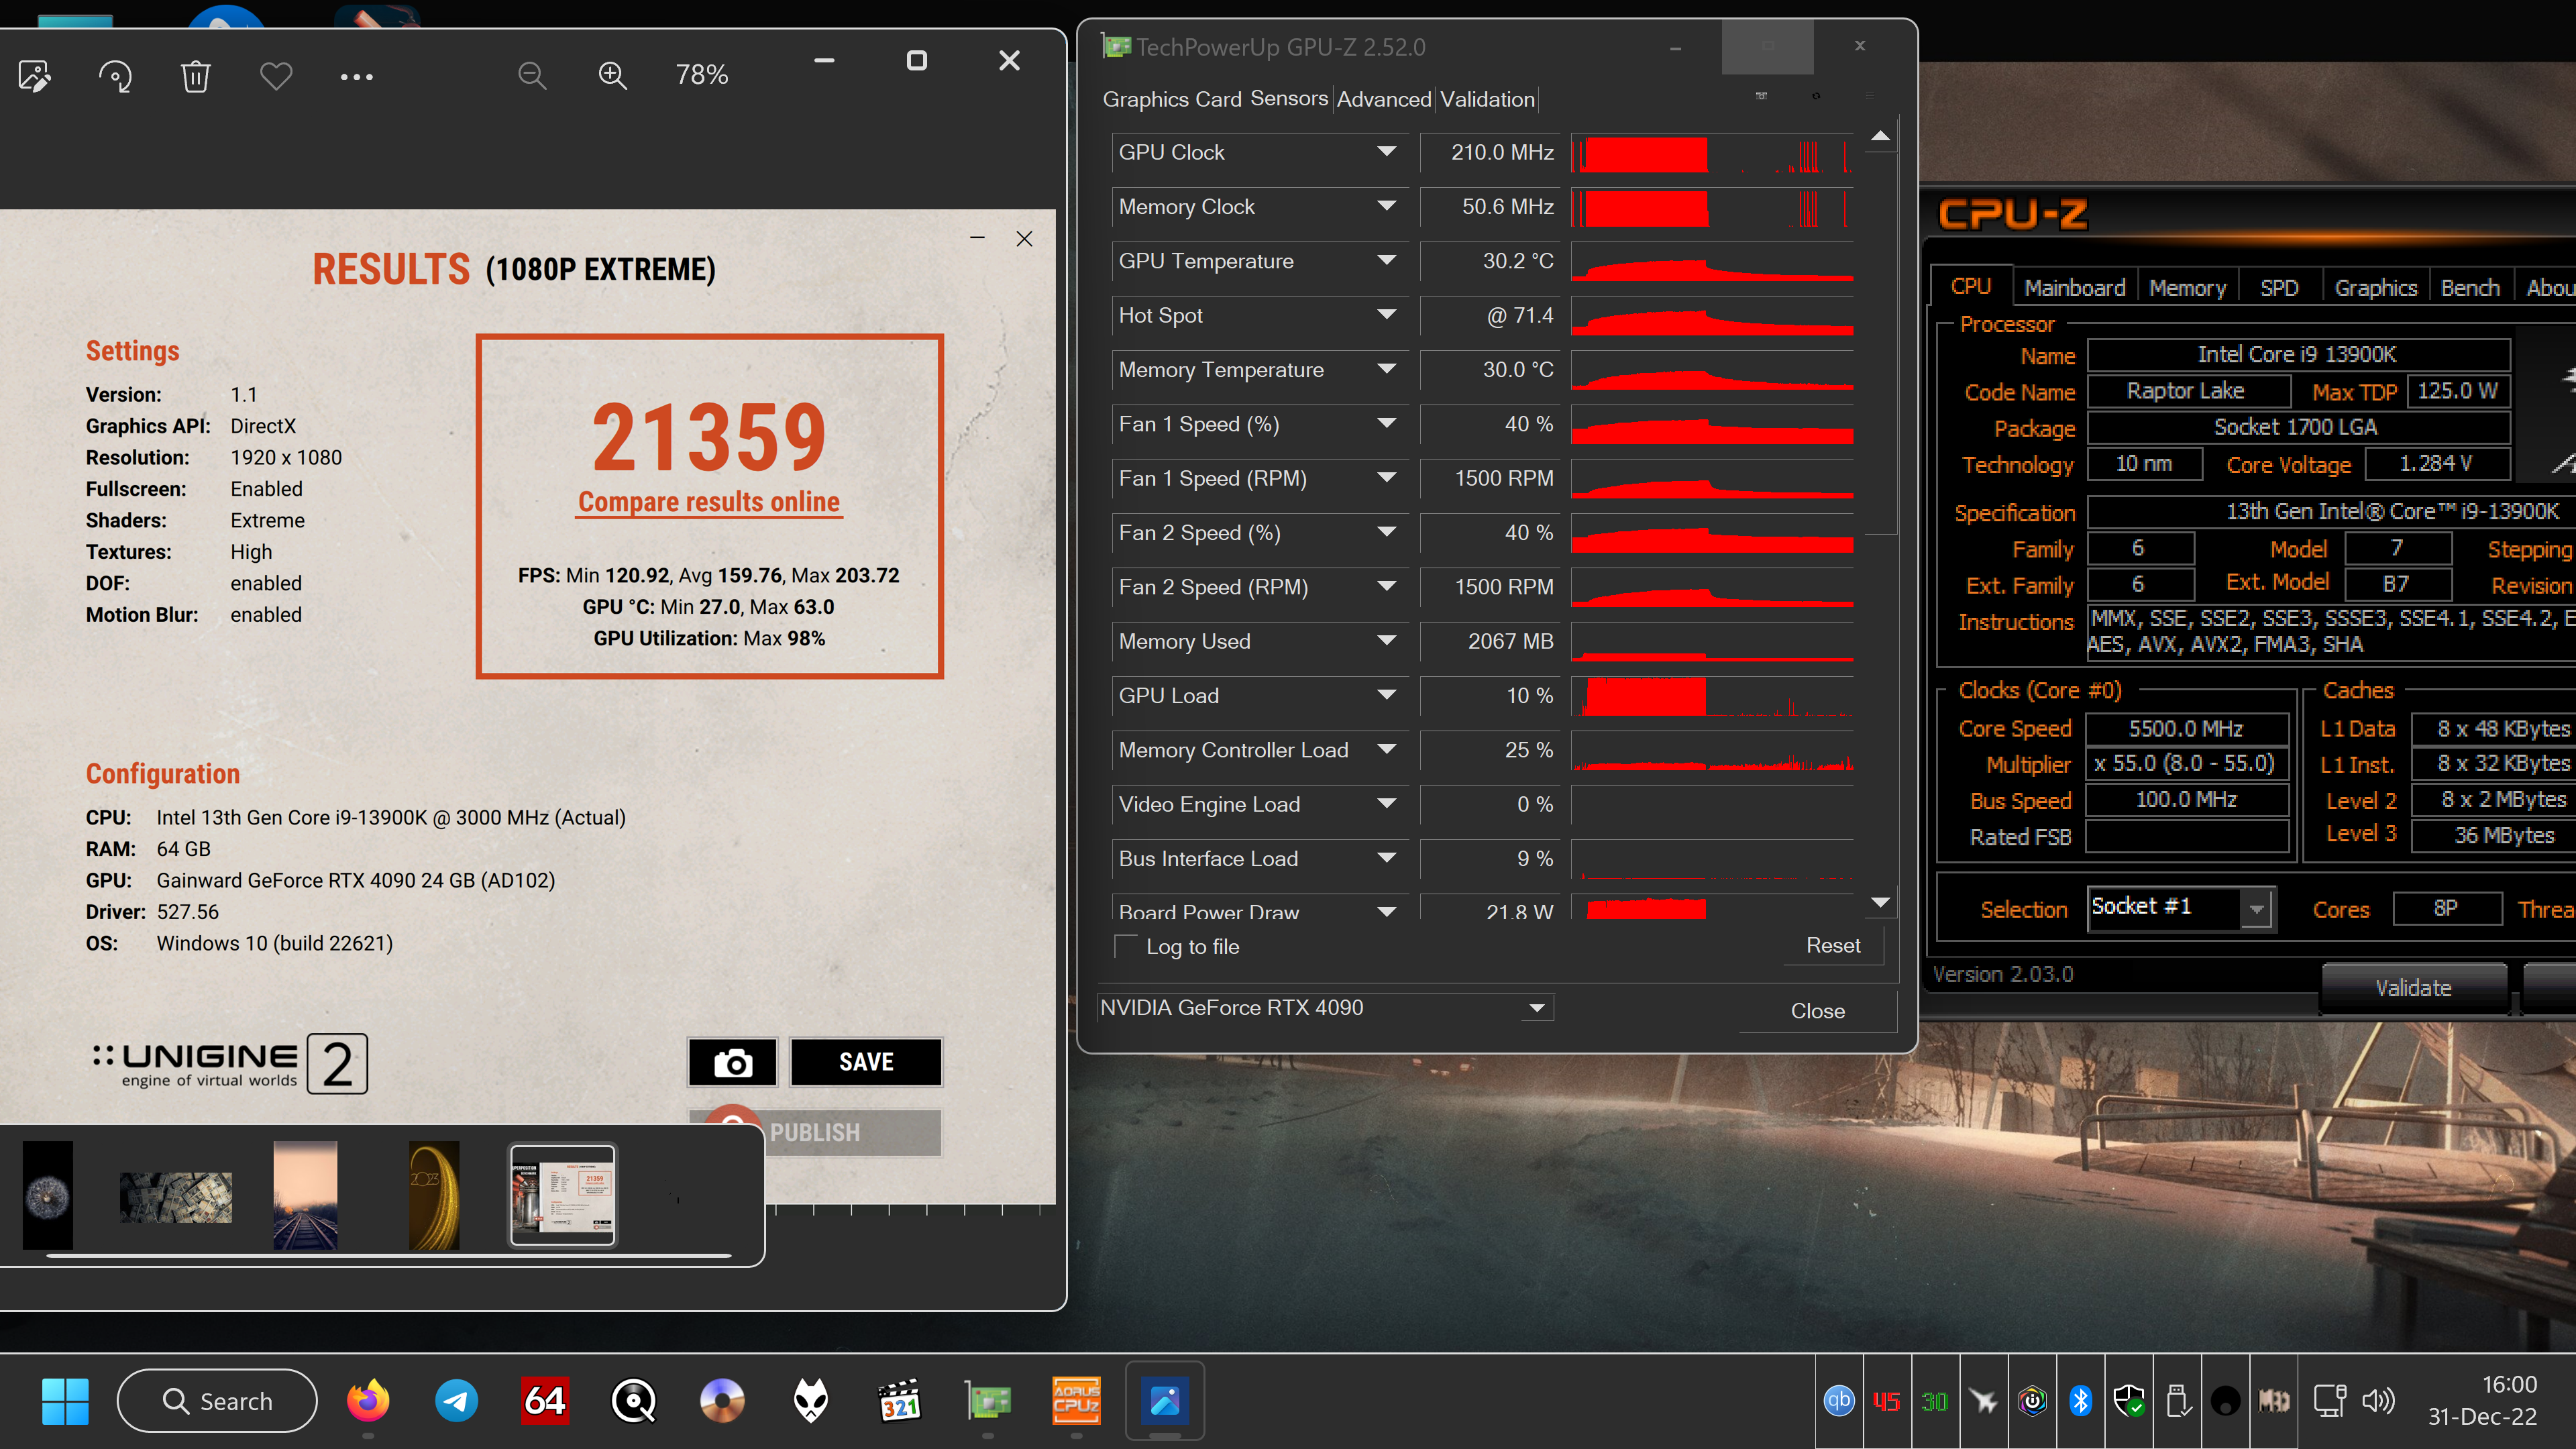Open the Socket #1 selection dropdown in CPU-Z
The width and height of the screenshot is (2576, 1449).
click(x=2181, y=908)
